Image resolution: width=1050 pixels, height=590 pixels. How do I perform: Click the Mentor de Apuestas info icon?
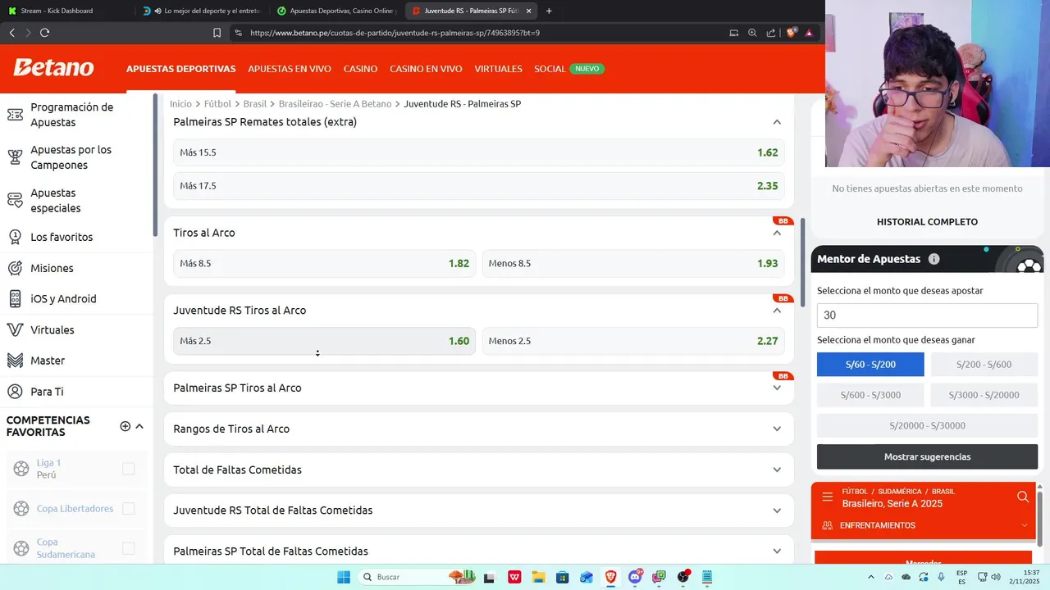pyautogui.click(x=934, y=259)
